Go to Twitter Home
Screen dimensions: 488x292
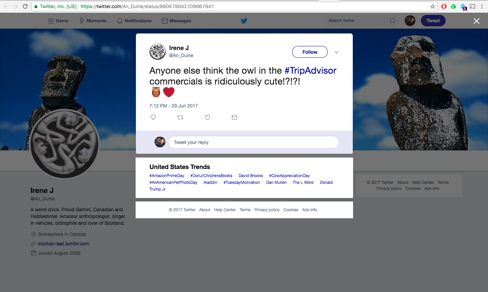click(58, 21)
